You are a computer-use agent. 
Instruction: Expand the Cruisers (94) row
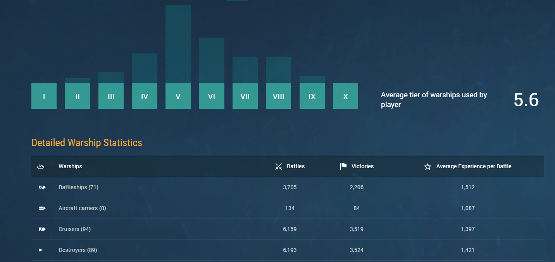[x=75, y=229]
